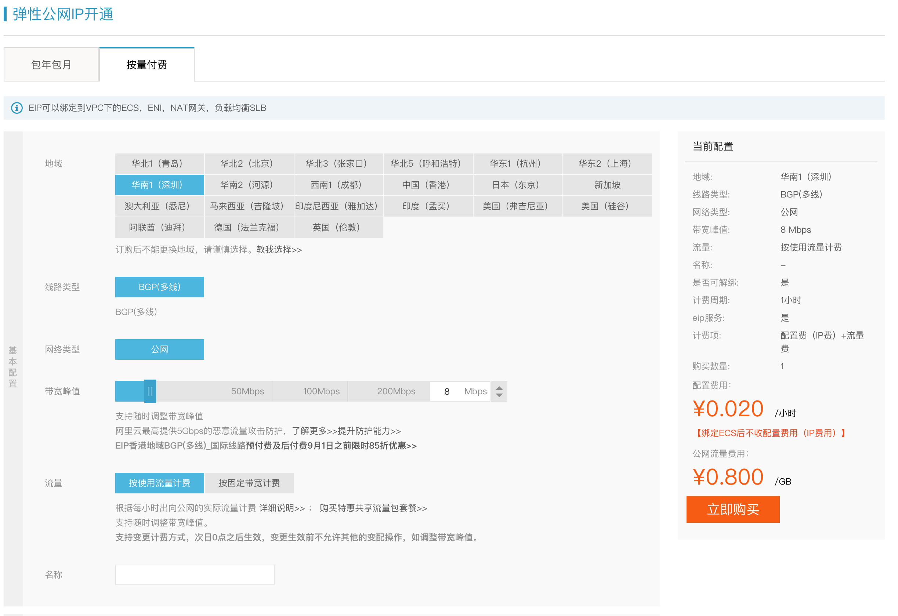Decrease bandwidth with the down stepper arrow
Screen dimensions: 898x616
click(499, 395)
